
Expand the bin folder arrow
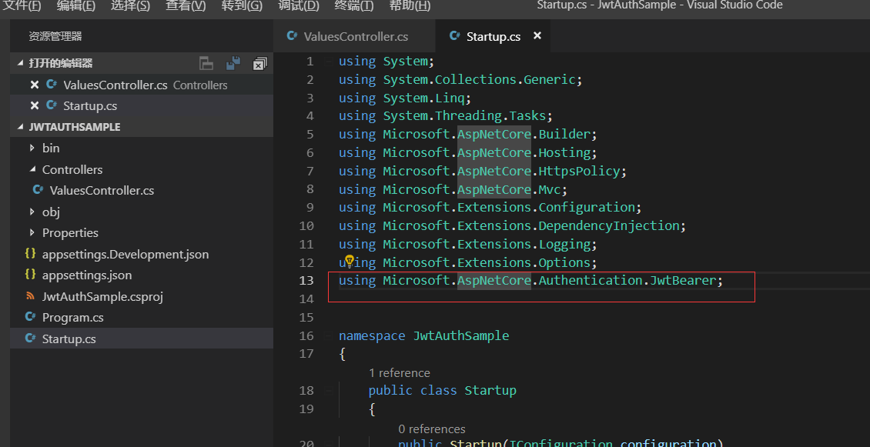32,148
